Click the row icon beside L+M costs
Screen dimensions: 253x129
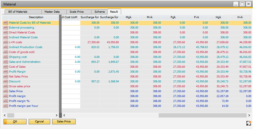point(5,42)
